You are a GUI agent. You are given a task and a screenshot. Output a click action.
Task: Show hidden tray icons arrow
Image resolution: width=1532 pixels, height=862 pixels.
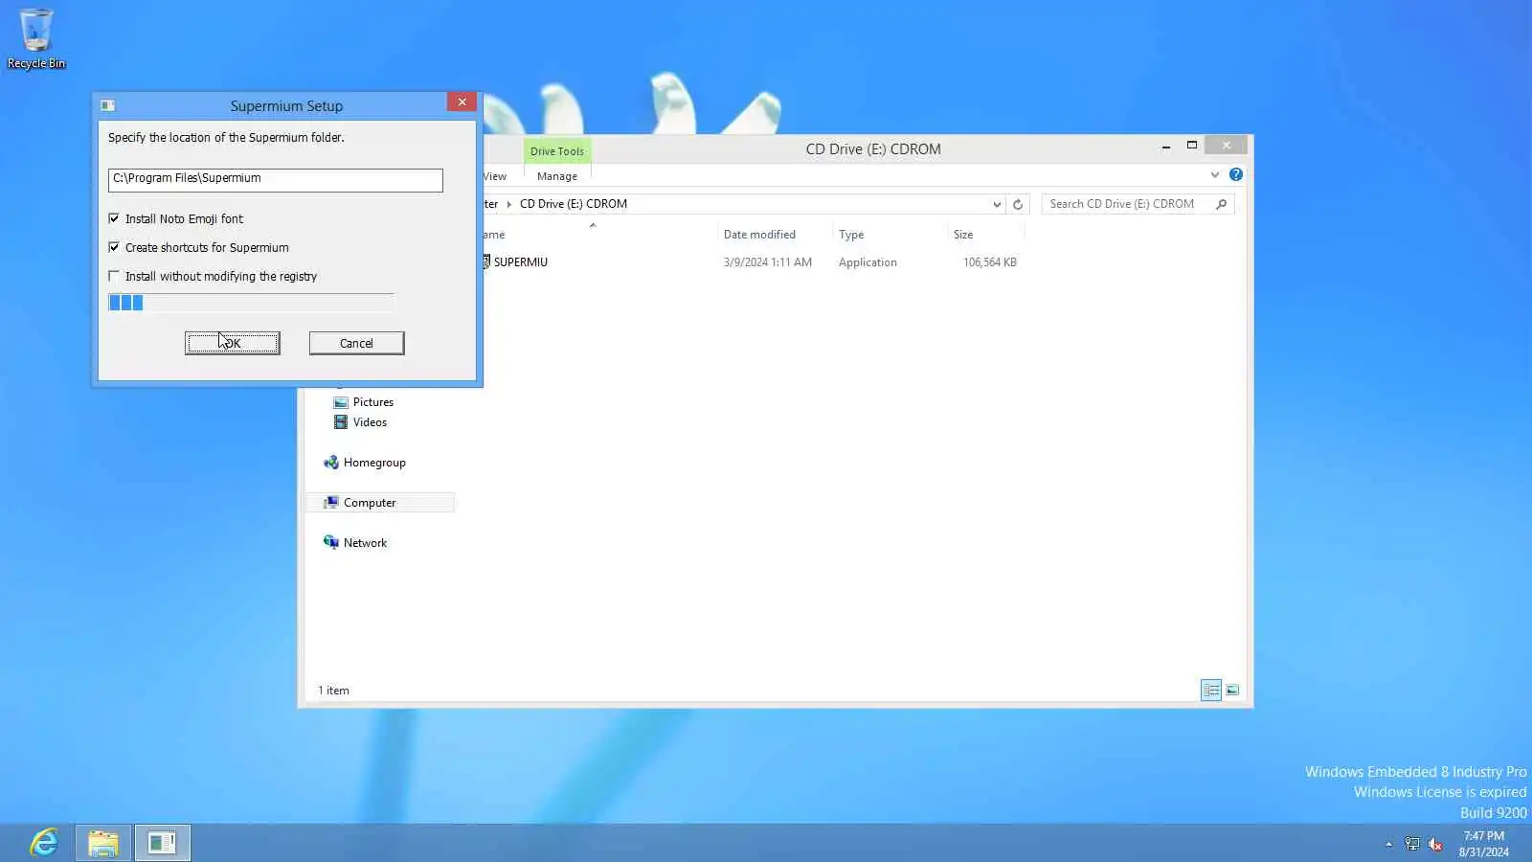1388,844
